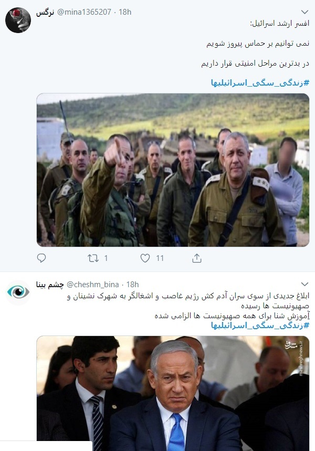
Task: Open the نرگس profile avatar
Action: point(18,20)
